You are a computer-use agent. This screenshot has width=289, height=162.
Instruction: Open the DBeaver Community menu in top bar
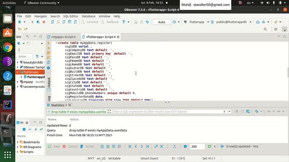42,3
